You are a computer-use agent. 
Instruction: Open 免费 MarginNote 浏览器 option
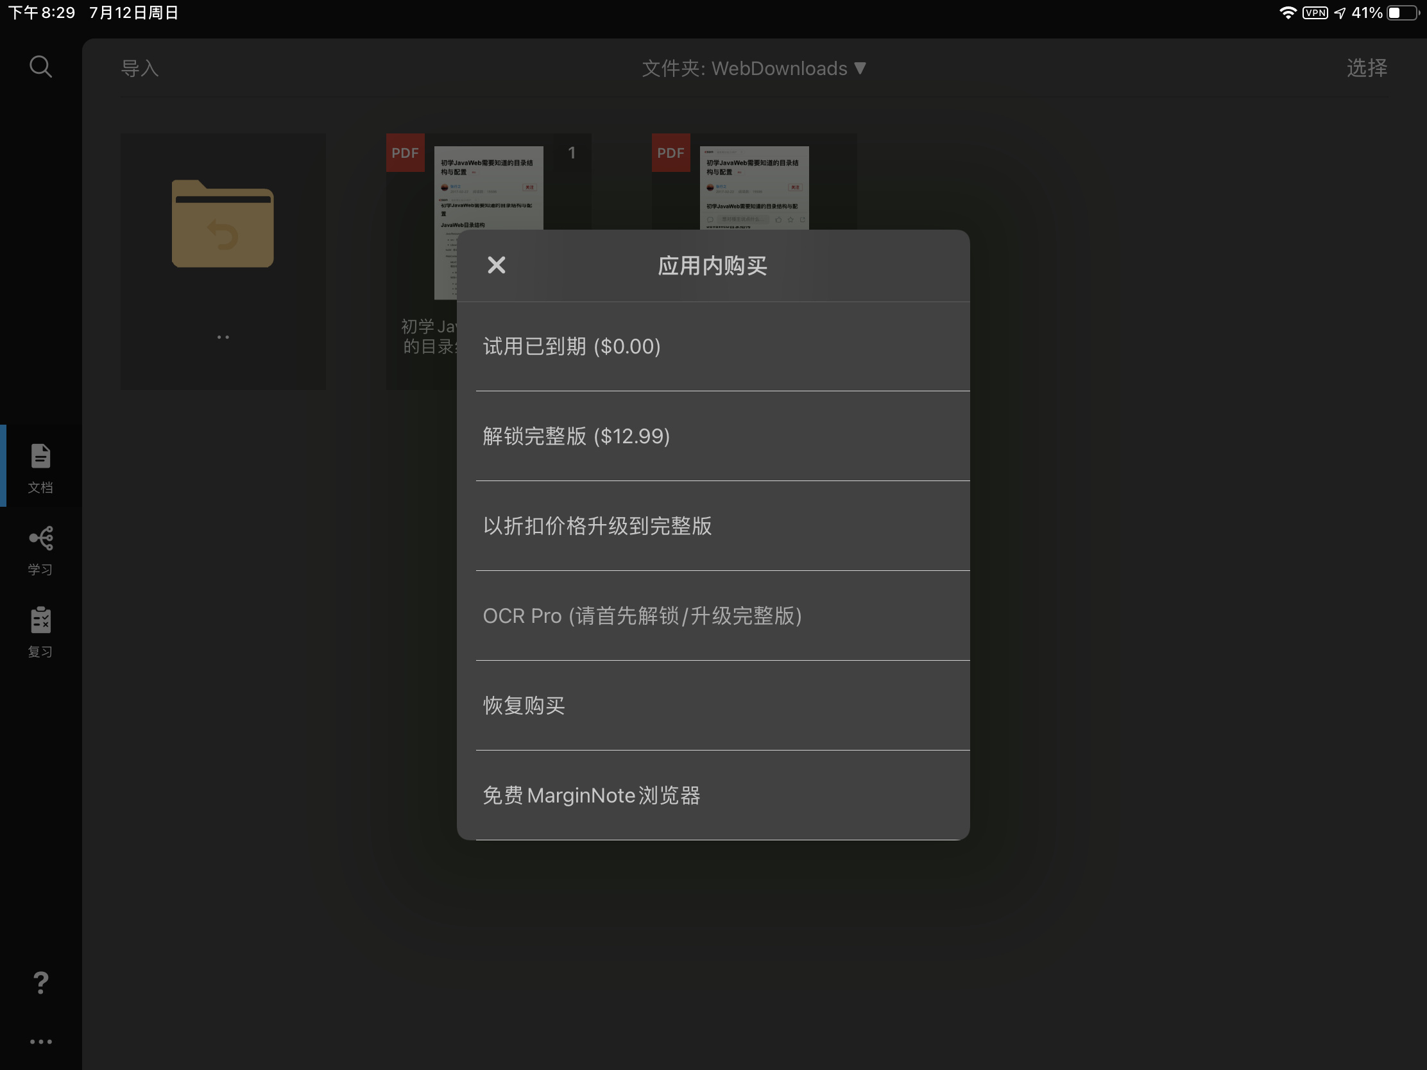(713, 795)
